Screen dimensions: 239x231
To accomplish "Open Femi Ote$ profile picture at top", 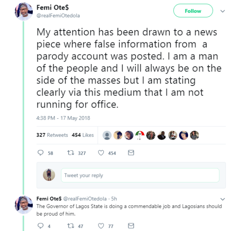I will (24, 11).
